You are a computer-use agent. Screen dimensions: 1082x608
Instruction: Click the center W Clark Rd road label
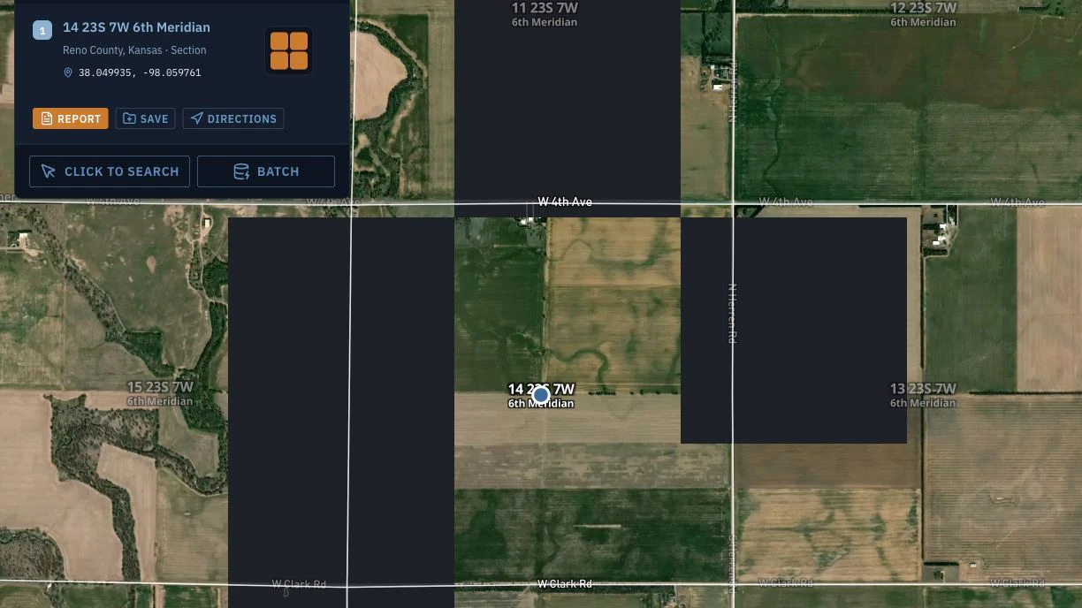(565, 584)
